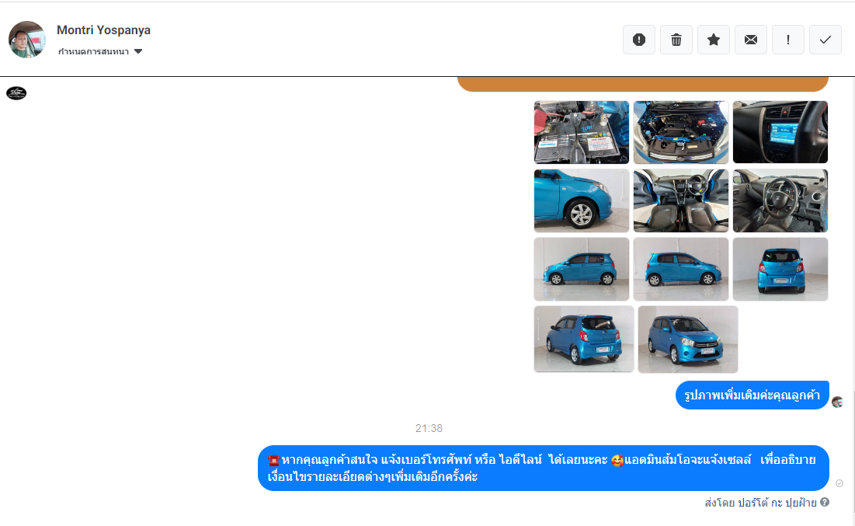The height and width of the screenshot is (526, 855).
Task: Flag conversation with exclamation mark icon
Action: [x=788, y=40]
